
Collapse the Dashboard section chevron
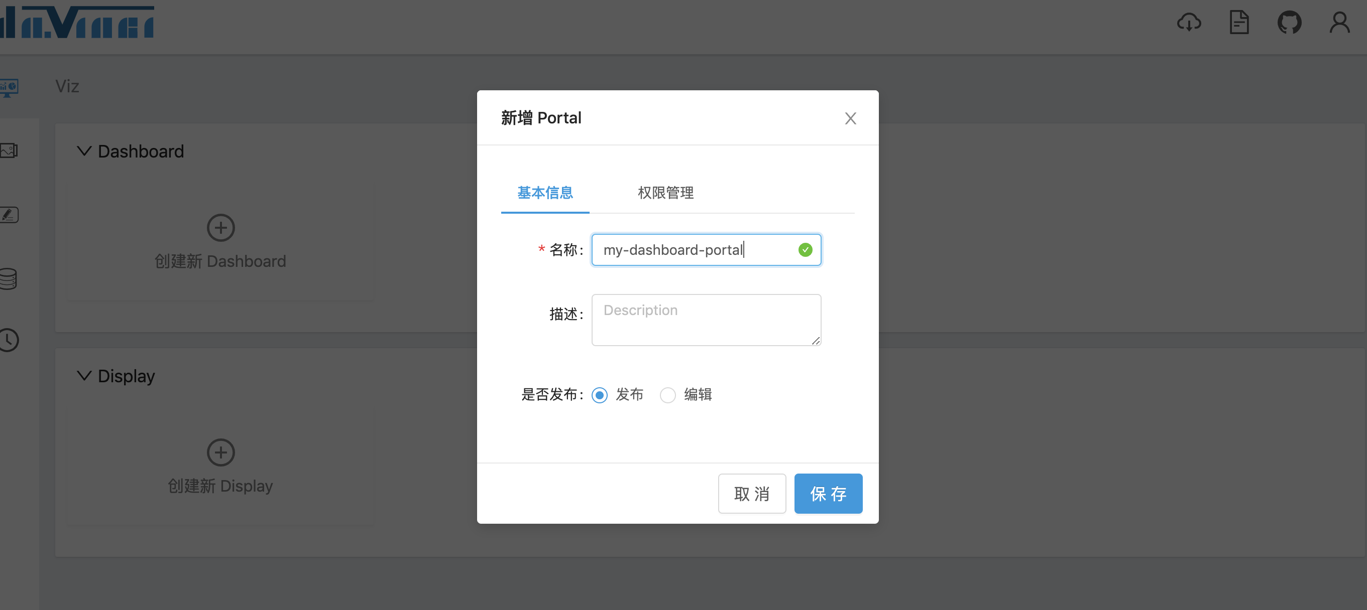pyautogui.click(x=84, y=151)
